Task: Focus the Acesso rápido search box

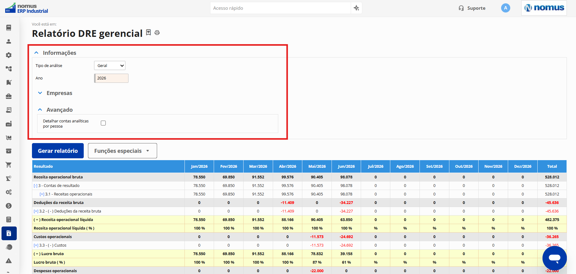Action: click(x=280, y=8)
